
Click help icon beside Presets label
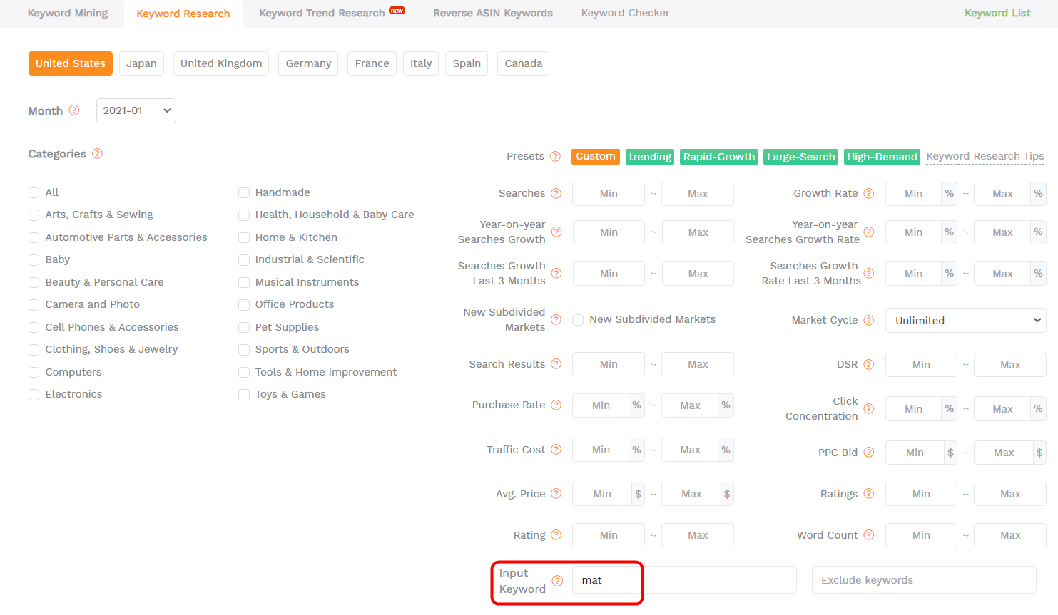tap(555, 157)
